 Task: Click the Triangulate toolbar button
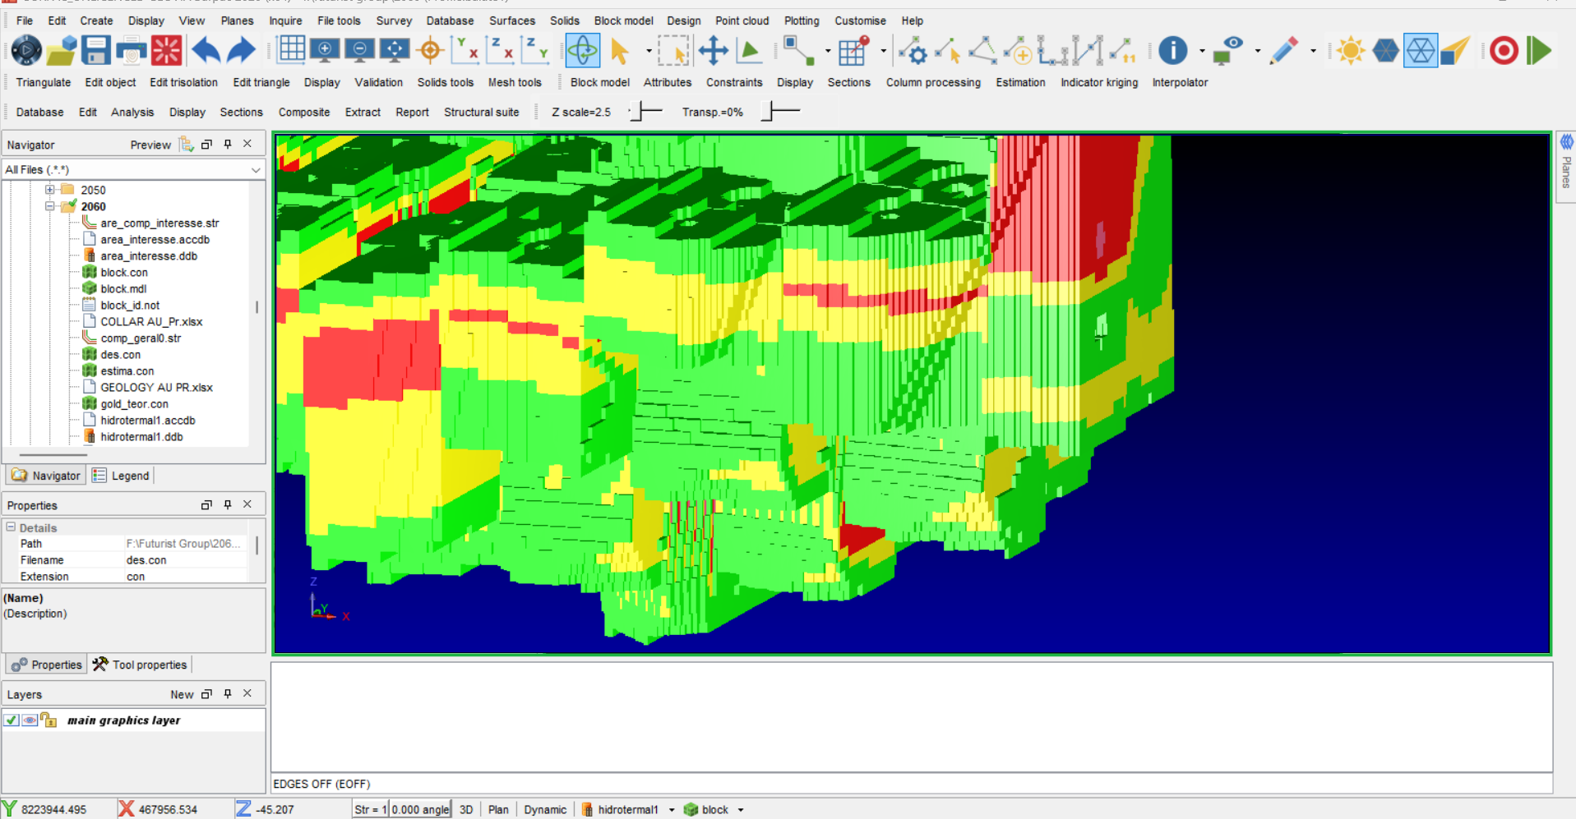click(x=44, y=82)
